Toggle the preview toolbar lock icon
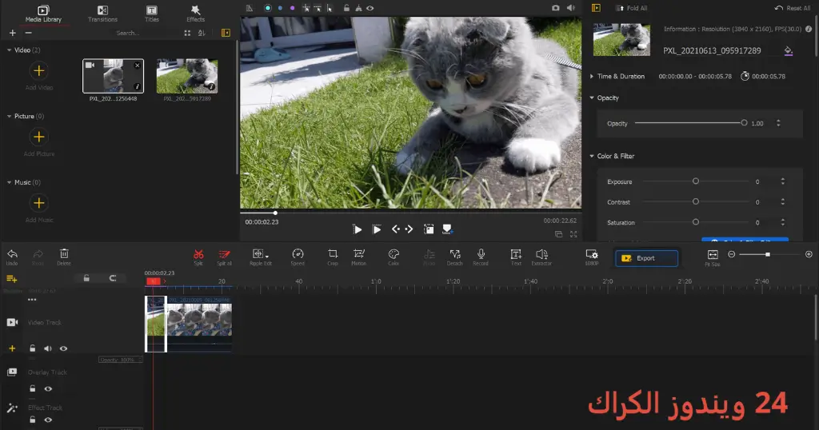The height and width of the screenshot is (430, 819). pyautogui.click(x=346, y=8)
